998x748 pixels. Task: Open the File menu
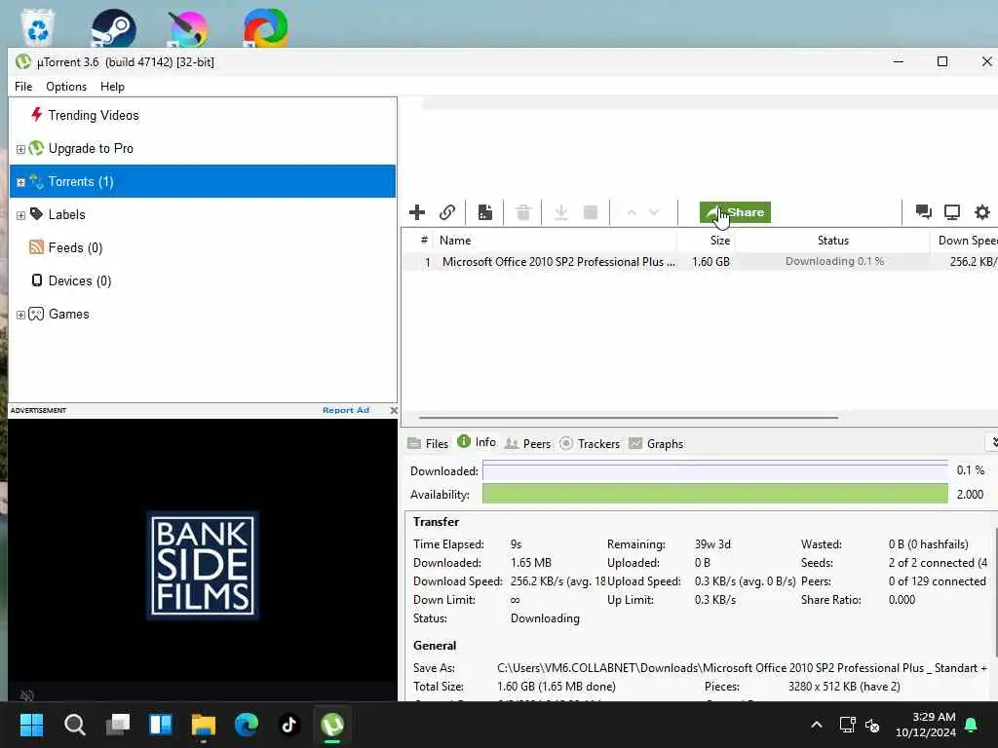coord(23,87)
